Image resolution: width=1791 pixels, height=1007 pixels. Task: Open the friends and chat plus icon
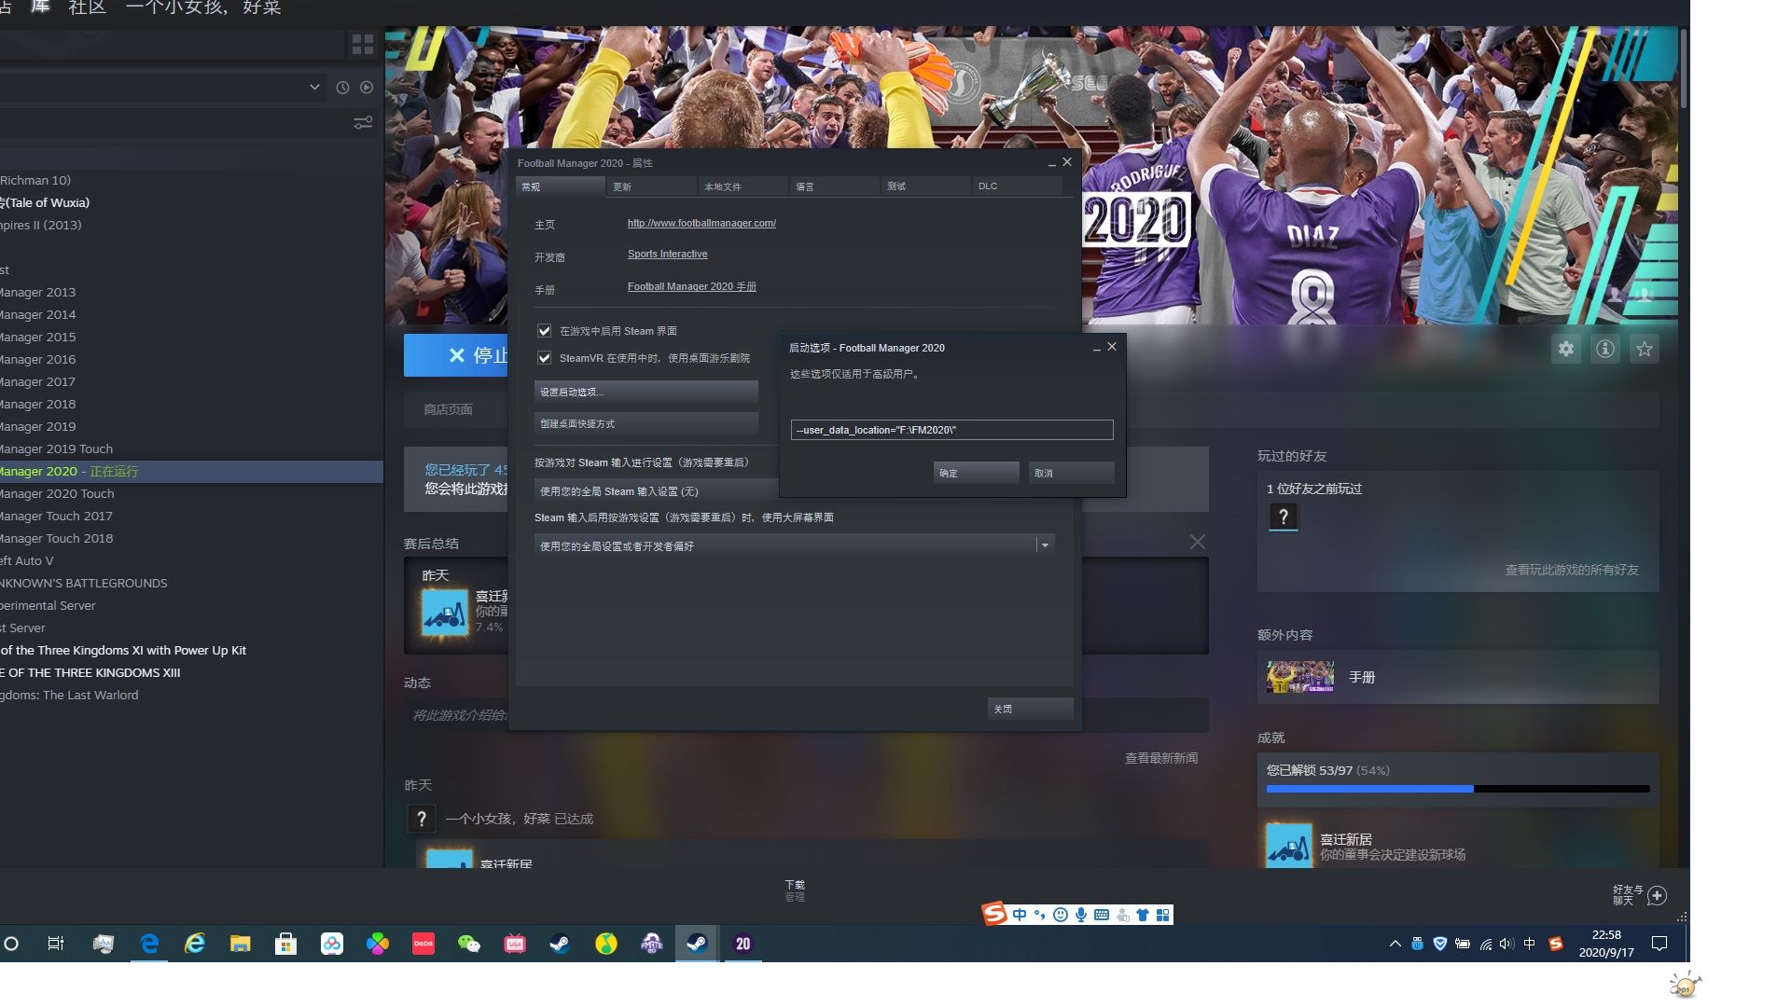pos(1657,895)
